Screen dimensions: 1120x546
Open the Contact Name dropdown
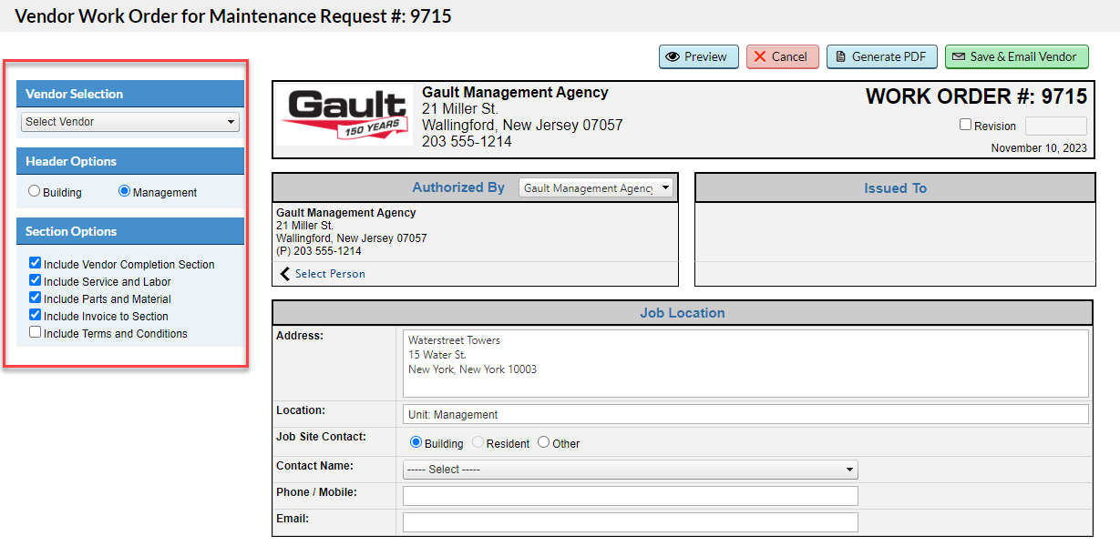click(x=631, y=470)
